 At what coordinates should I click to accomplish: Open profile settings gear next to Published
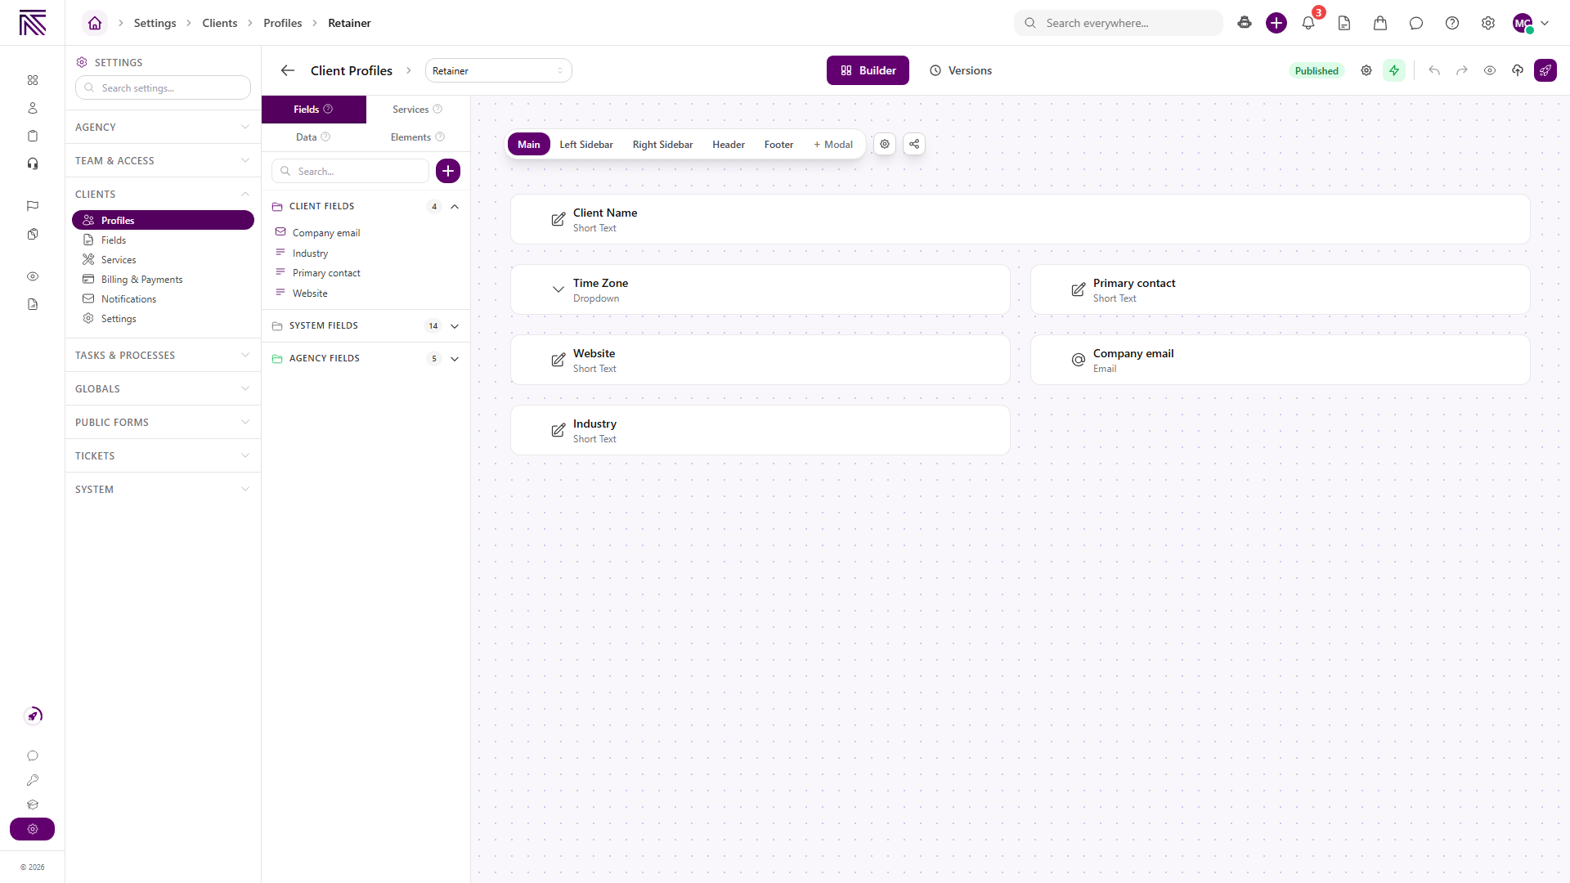pos(1366,70)
